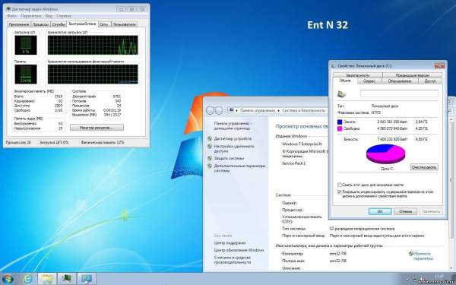Image resolution: width=456 pixels, height=285 pixels.
Task: Click shield icon beside Защита системы
Action: [x=210, y=158]
